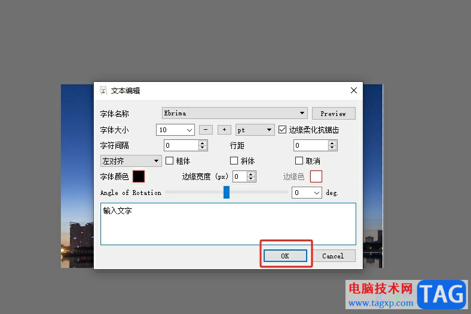The height and width of the screenshot is (314, 471).
Task: Click the Preview button
Action: [x=334, y=114]
